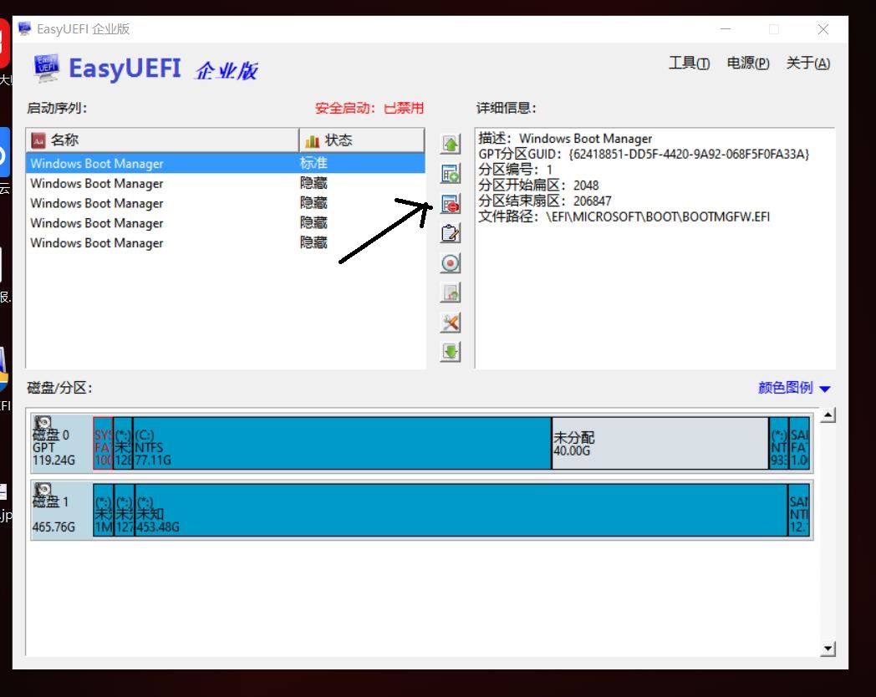This screenshot has height=697, width=876.
Task: Delete the selected boot entry
Action: [451, 203]
